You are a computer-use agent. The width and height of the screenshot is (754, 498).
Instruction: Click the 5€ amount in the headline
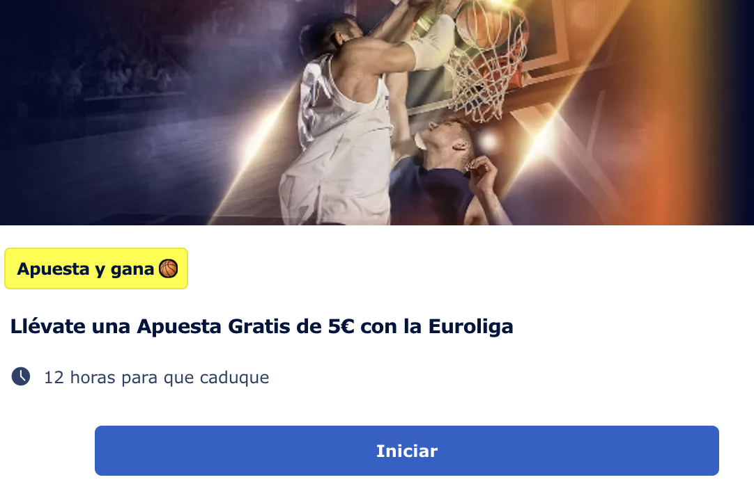(x=341, y=326)
